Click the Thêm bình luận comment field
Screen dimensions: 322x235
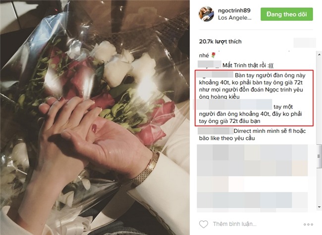[x=234, y=224]
